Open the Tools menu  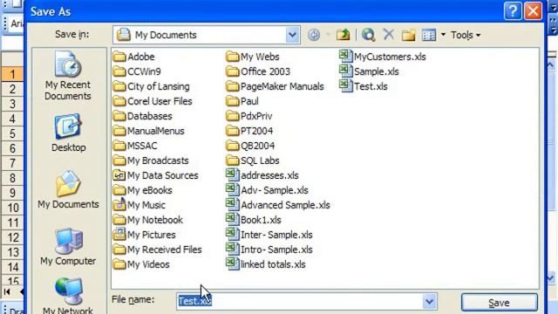click(x=466, y=35)
